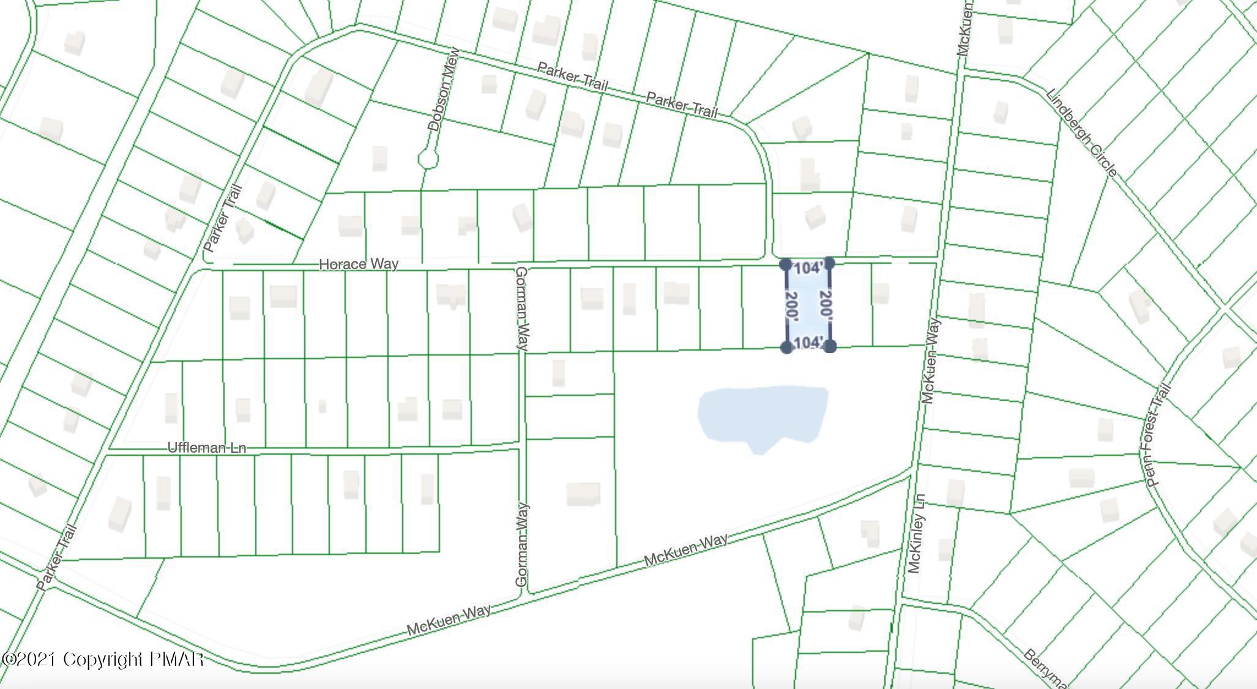Screen dimensions: 1257x689
Task: Select the top-right corner handle of highlighted parcel
Action: 830,263
